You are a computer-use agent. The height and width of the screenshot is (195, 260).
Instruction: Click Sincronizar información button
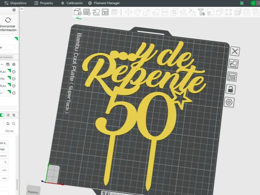[7, 24]
